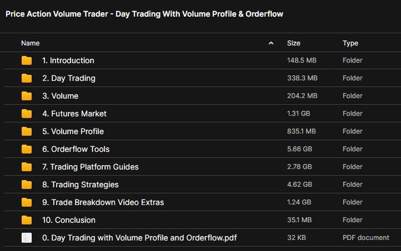Click the PDF document file icon
401x251 pixels.
point(27,238)
